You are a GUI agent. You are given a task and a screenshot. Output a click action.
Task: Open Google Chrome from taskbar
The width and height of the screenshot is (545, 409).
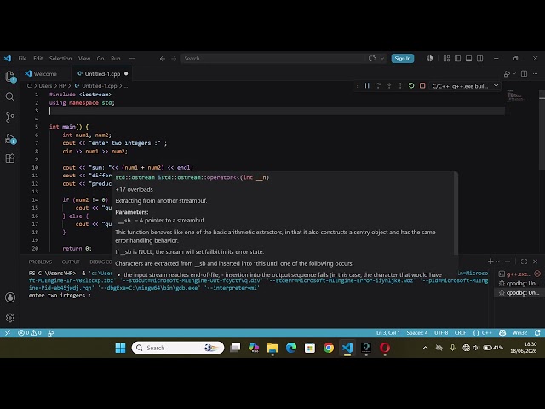[x=329, y=348]
